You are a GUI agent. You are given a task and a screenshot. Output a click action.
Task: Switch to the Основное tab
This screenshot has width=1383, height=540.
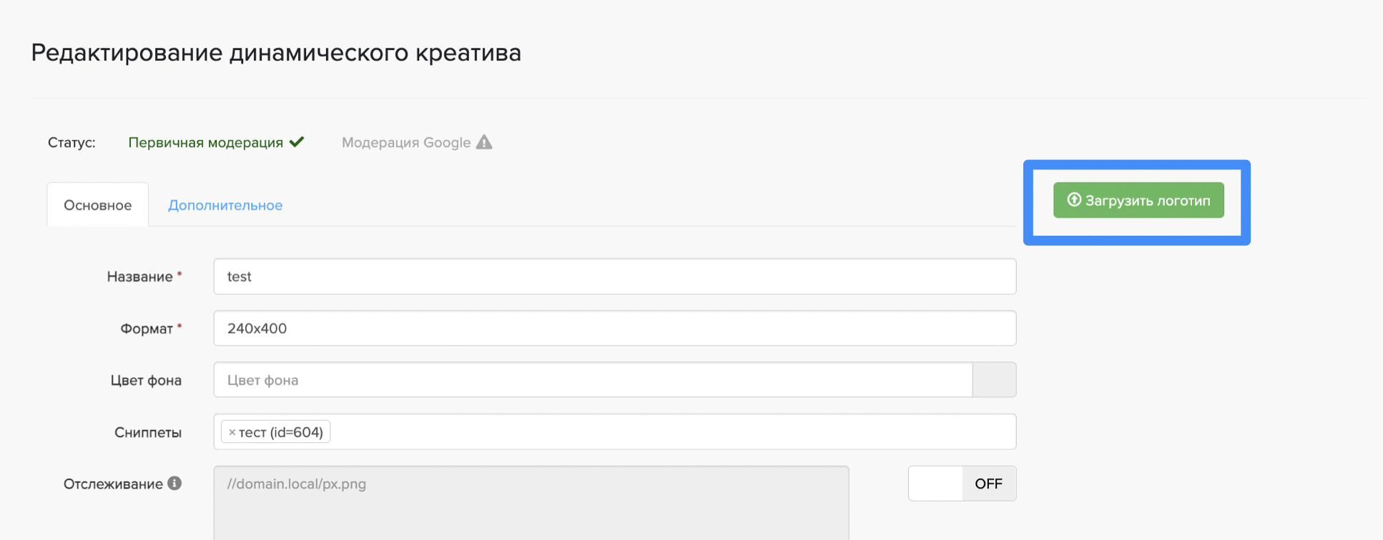98,205
